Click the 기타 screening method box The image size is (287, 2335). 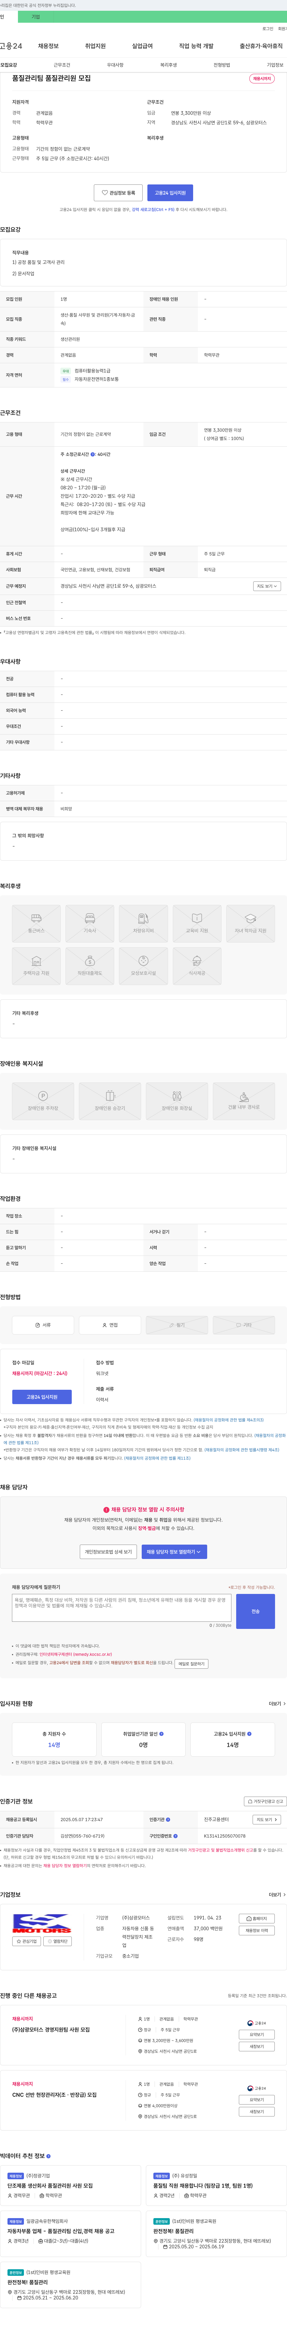244,1325
